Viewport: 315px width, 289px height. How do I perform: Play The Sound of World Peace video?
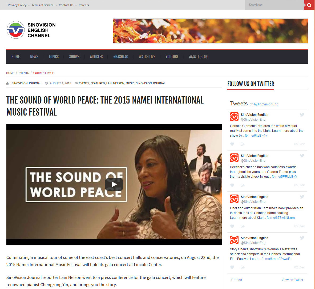pos(114,184)
